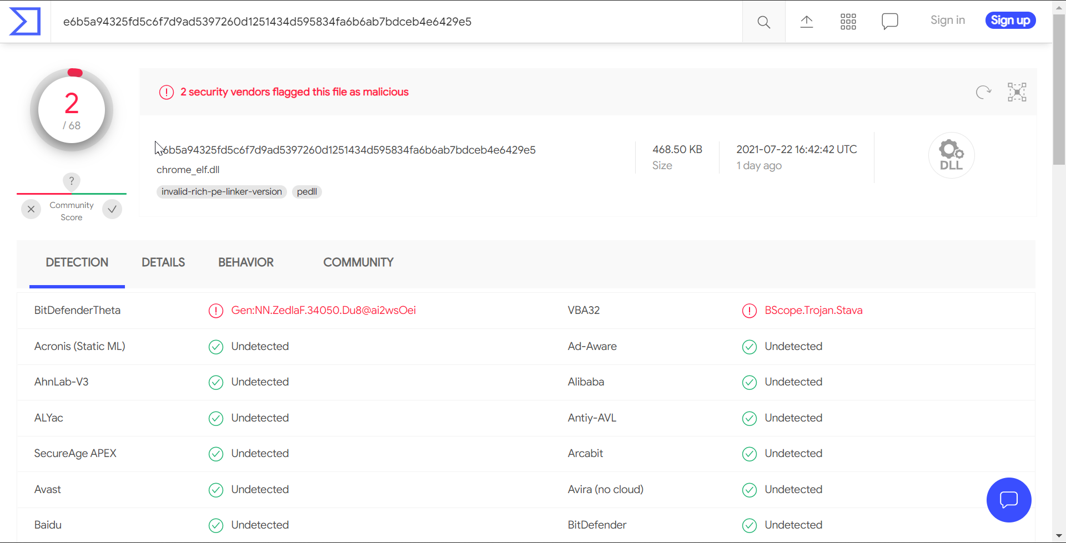Downvote the file with the X vote
Viewport: 1066px width, 543px height.
(x=31, y=209)
